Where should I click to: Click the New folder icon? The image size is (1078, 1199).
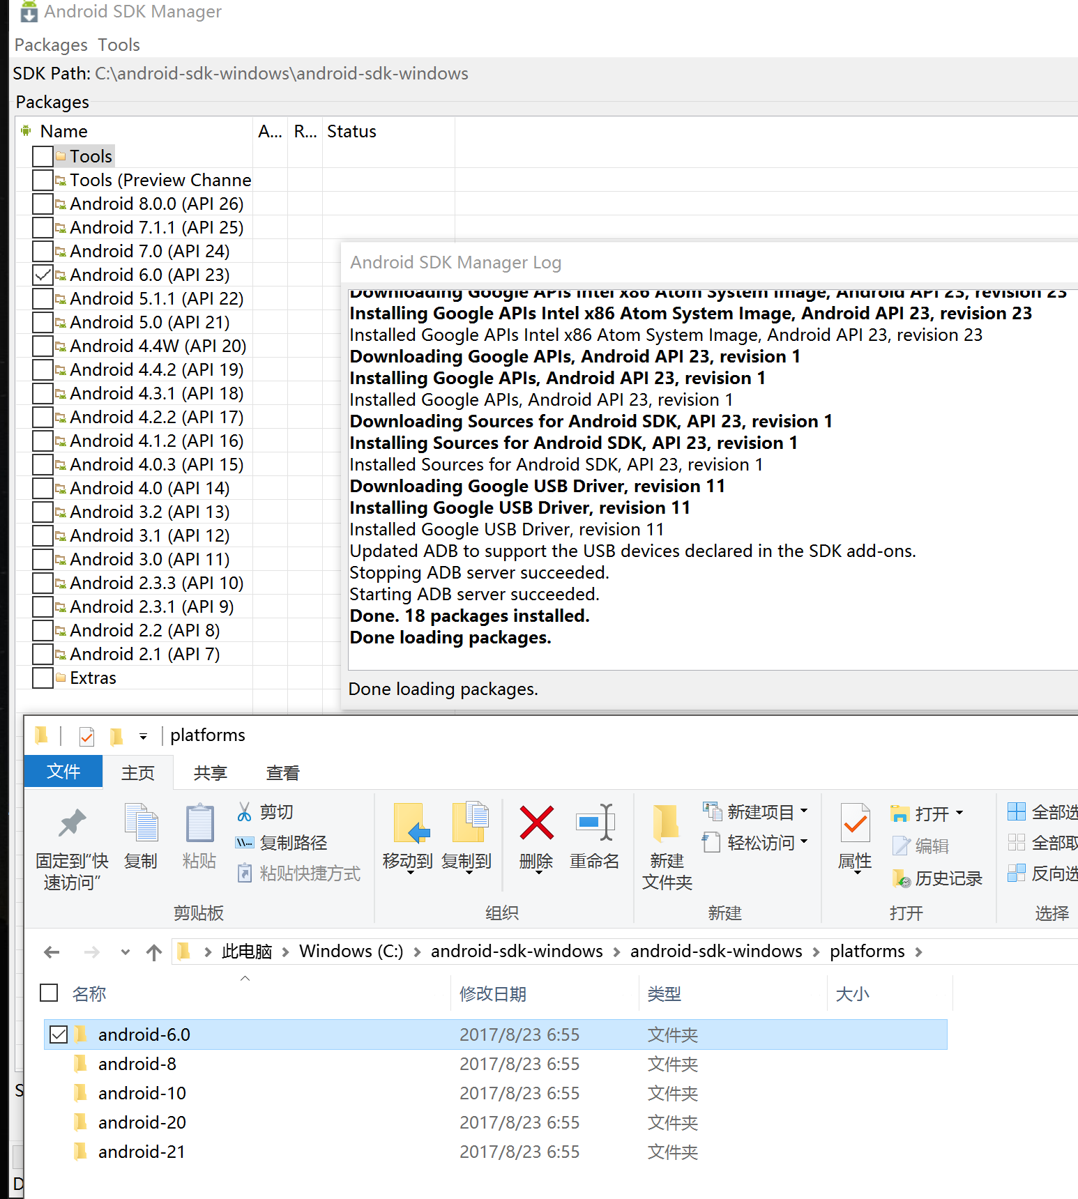coord(666,823)
